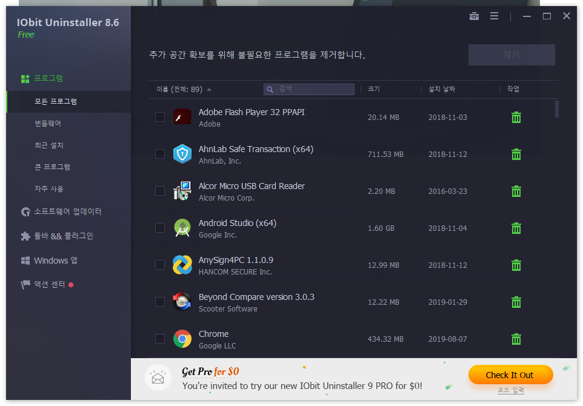Click the envelope icon in promo banner
Image resolution: width=583 pixels, height=406 pixels.
pyautogui.click(x=158, y=378)
